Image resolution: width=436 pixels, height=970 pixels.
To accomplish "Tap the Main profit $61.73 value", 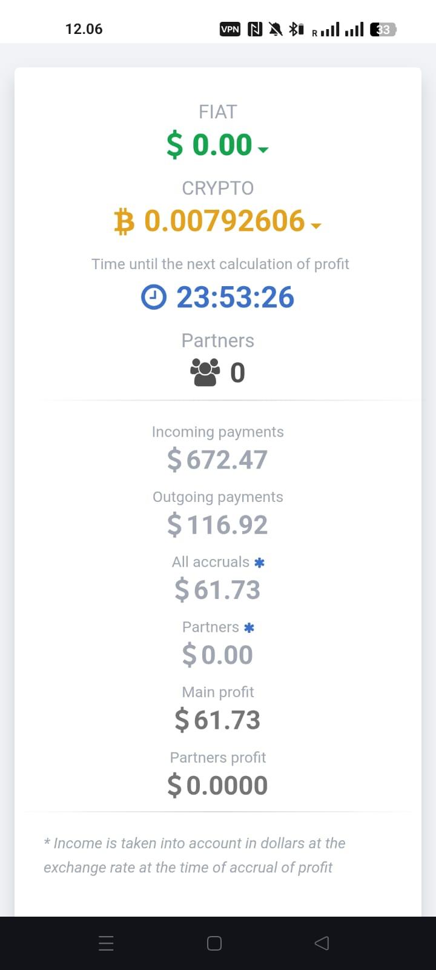I will (x=217, y=720).
